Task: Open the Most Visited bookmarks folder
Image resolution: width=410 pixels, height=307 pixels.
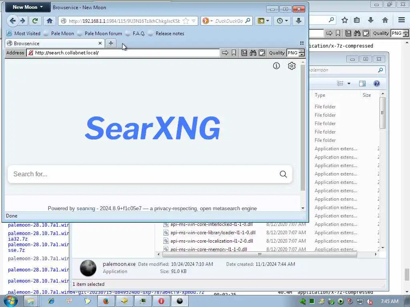Action: pos(23,34)
